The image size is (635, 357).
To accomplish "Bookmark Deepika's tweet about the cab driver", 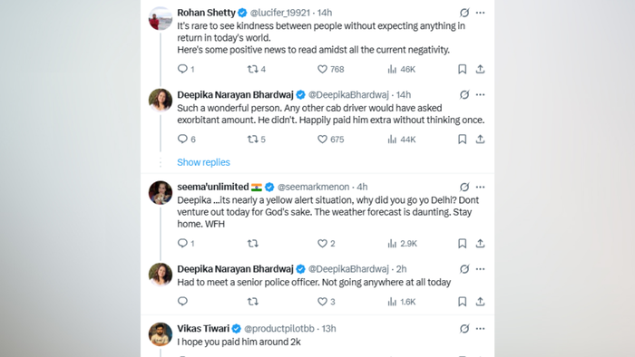I will point(462,139).
